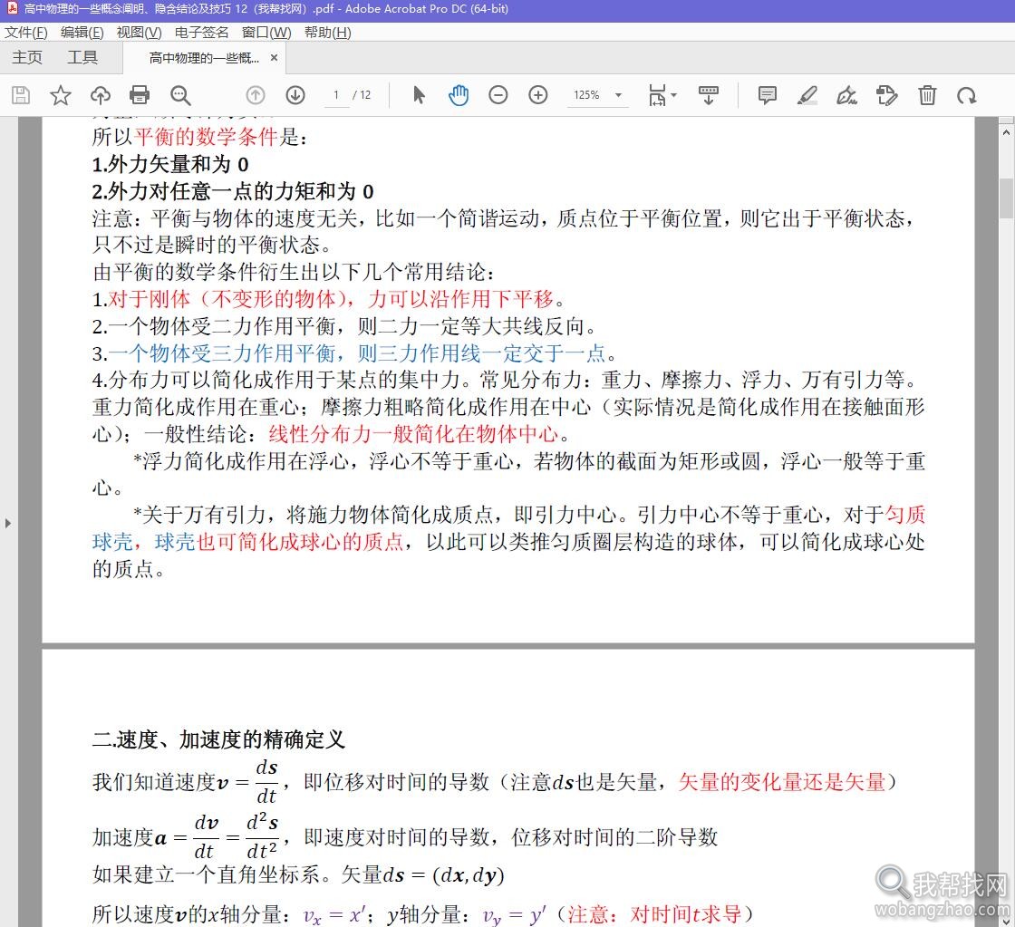This screenshot has width=1015, height=927.
Task: Open the page fit options dropdown
Action: 662,95
